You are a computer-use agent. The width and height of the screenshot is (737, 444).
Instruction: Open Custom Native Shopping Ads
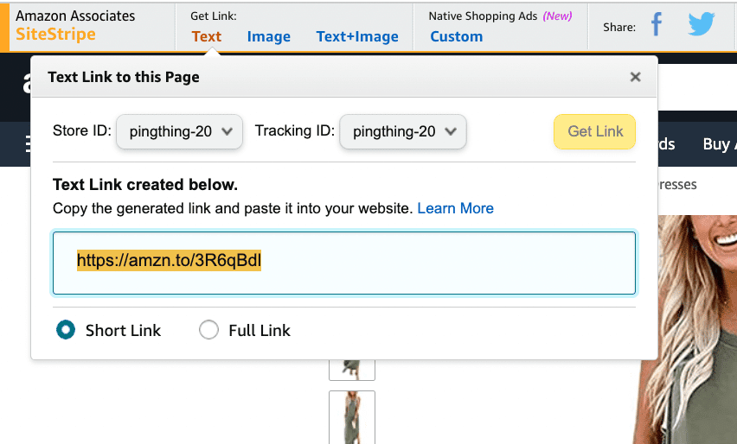(x=457, y=36)
